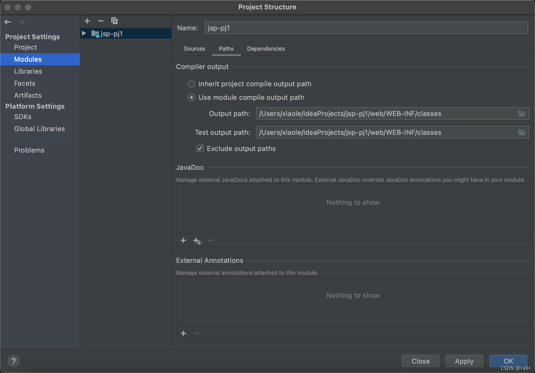
Task: Open Artifacts in Project Settings
Action: pyautogui.click(x=28, y=95)
